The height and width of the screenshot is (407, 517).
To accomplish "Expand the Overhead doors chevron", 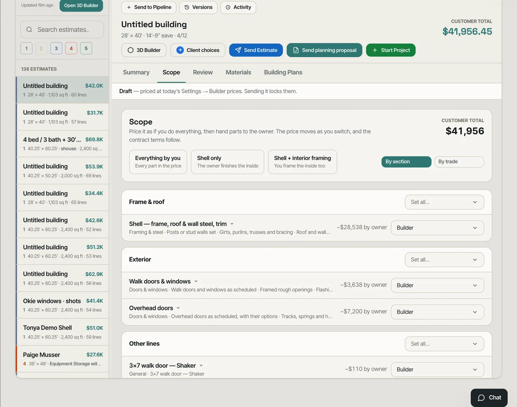I will click(178, 308).
